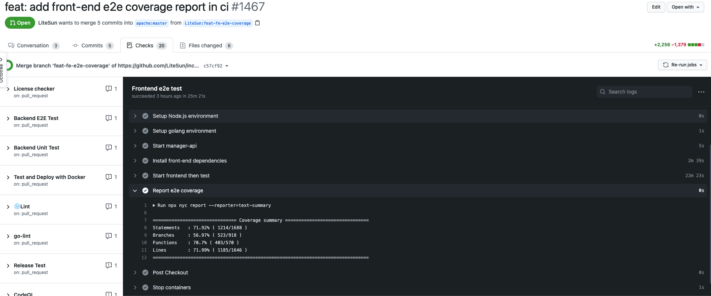Copy branch name using clipboard icon
The width and height of the screenshot is (711, 296).
coord(257,23)
